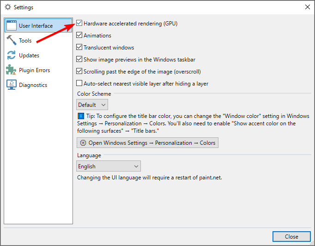315x246 pixels.
Task: Click the gear icon in Open Windows Settings button
Action: 83,143
